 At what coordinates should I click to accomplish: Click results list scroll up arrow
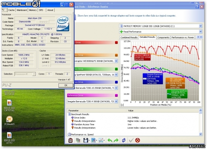(x=201, y=110)
